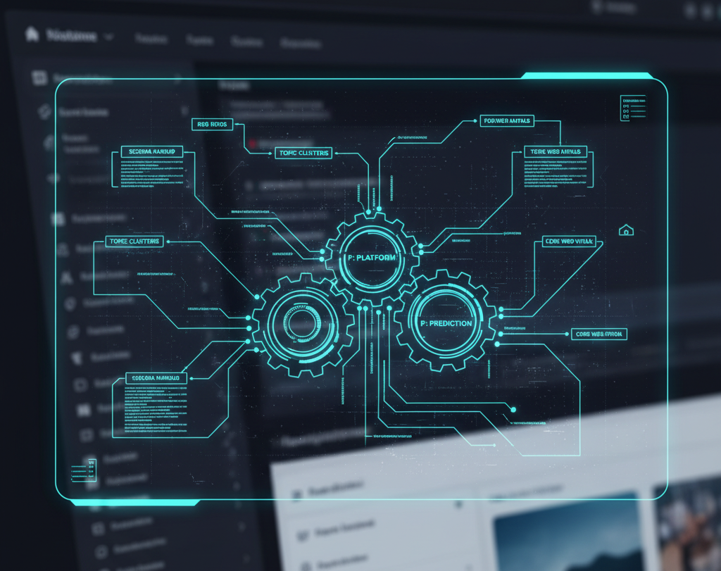The width and height of the screenshot is (721, 571).
Task: Select the last blurred tab in top navigation
Action: (301, 43)
